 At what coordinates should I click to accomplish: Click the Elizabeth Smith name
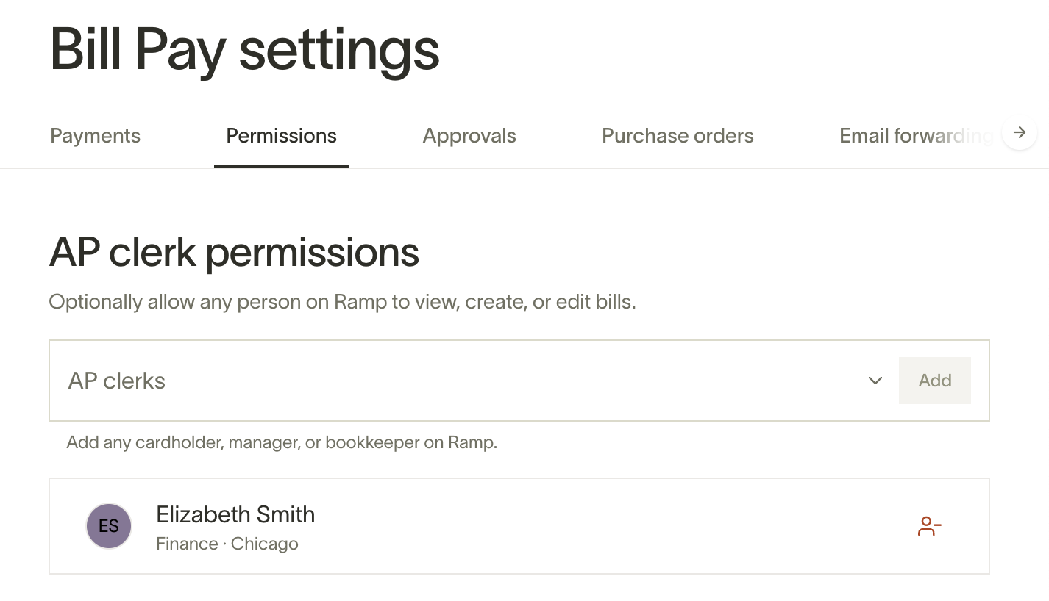(x=235, y=514)
